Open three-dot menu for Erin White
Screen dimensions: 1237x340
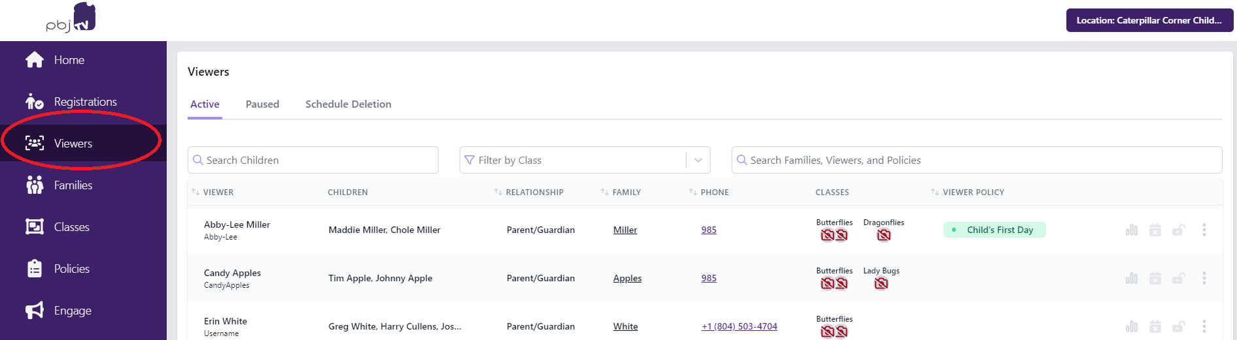coord(1204,326)
